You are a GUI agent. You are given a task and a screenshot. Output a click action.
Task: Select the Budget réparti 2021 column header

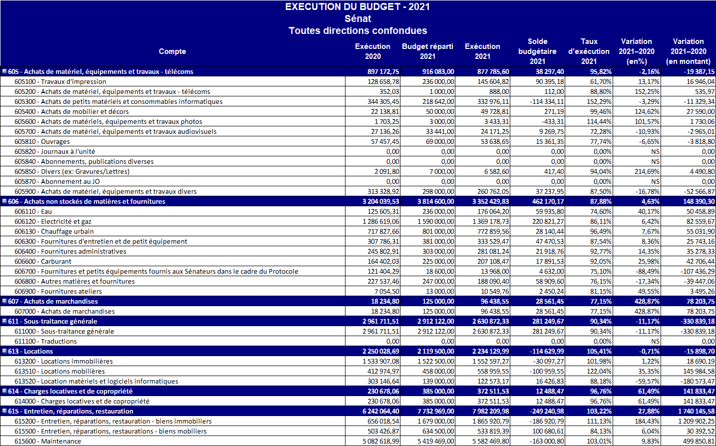click(427, 51)
